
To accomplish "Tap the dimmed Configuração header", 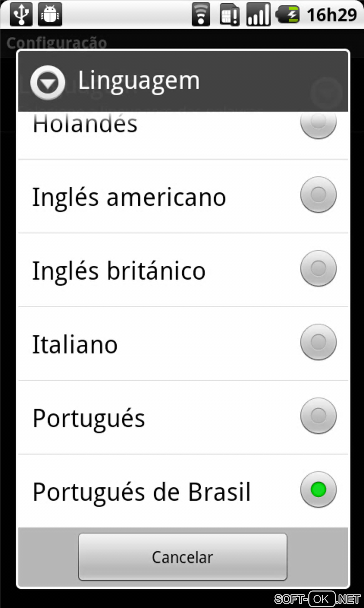I will (x=57, y=43).
